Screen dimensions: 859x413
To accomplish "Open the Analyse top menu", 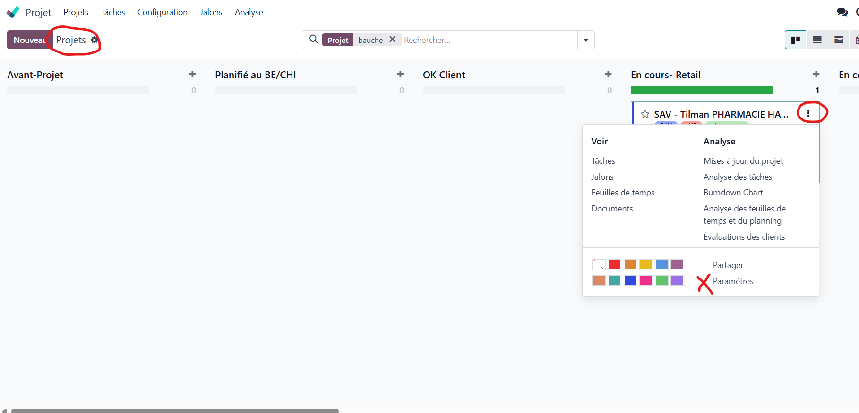I will 249,12.
